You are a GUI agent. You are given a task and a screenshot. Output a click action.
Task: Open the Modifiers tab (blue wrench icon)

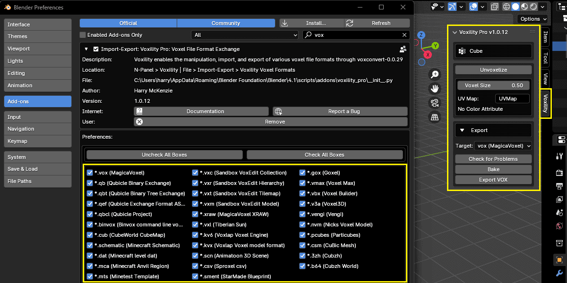(x=559, y=273)
